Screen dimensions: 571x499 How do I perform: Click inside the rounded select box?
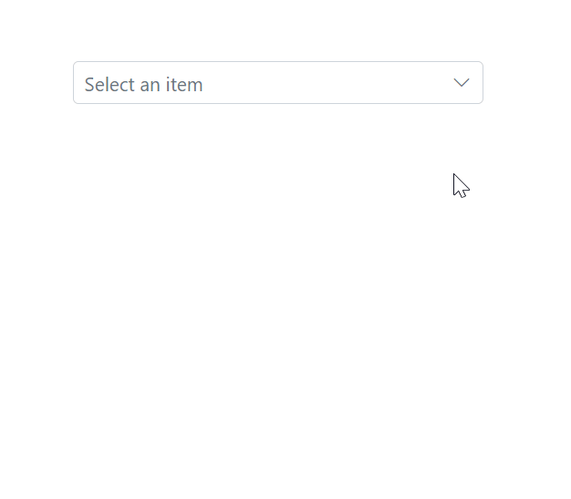tap(277, 83)
